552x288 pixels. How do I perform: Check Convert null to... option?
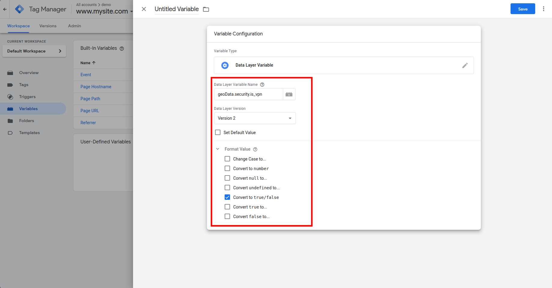tap(227, 178)
